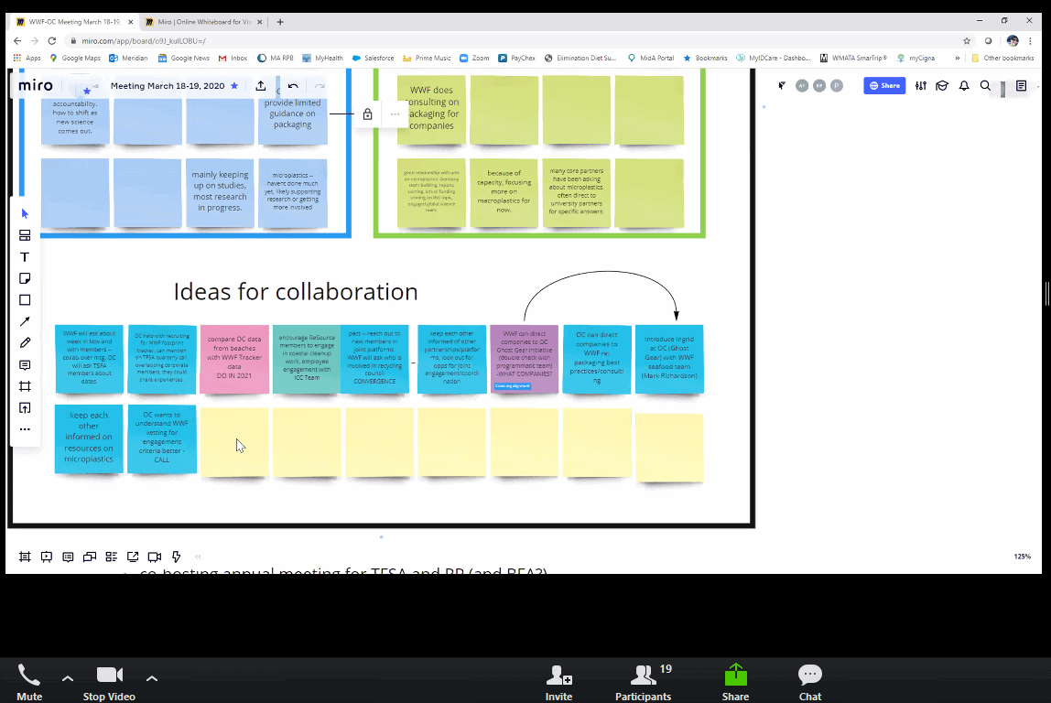The height and width of the screenshot is (703, 1051).
Task: Open a new browser tab
Action: (x=280, y=22)
